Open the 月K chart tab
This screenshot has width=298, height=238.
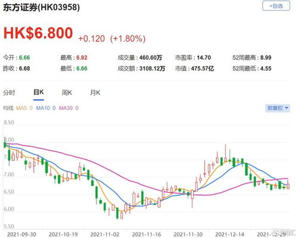coord(95,92)
